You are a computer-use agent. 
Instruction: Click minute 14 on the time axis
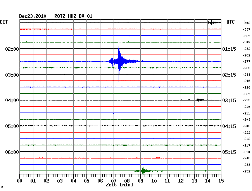[207, 181]
